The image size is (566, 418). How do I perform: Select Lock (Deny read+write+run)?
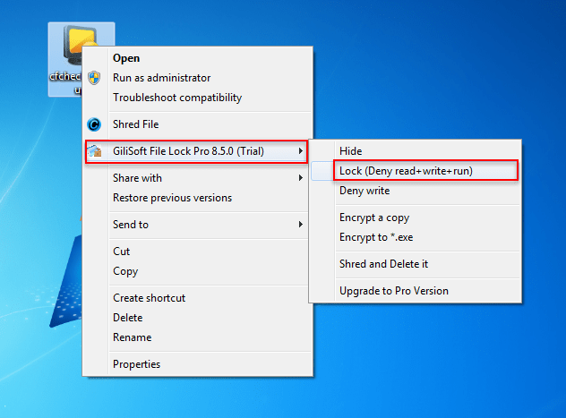[x=416, y=171]
